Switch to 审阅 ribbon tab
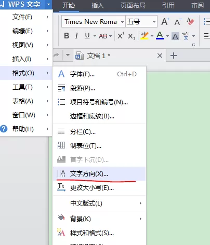 pyautogui.click(x=198, y=6)
